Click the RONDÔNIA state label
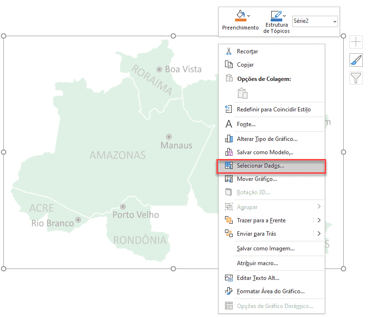This screenshot has width=369, height=318. (x=140, y=240)
